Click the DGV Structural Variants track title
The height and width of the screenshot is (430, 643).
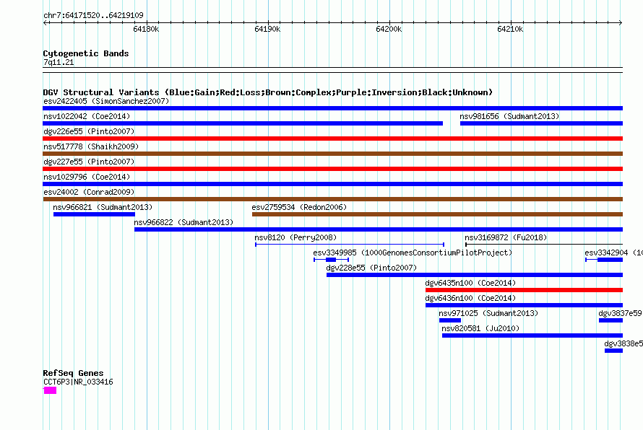[267, 92]
